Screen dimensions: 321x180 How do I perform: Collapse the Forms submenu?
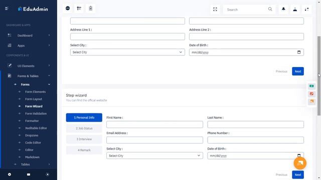(49, 84)
